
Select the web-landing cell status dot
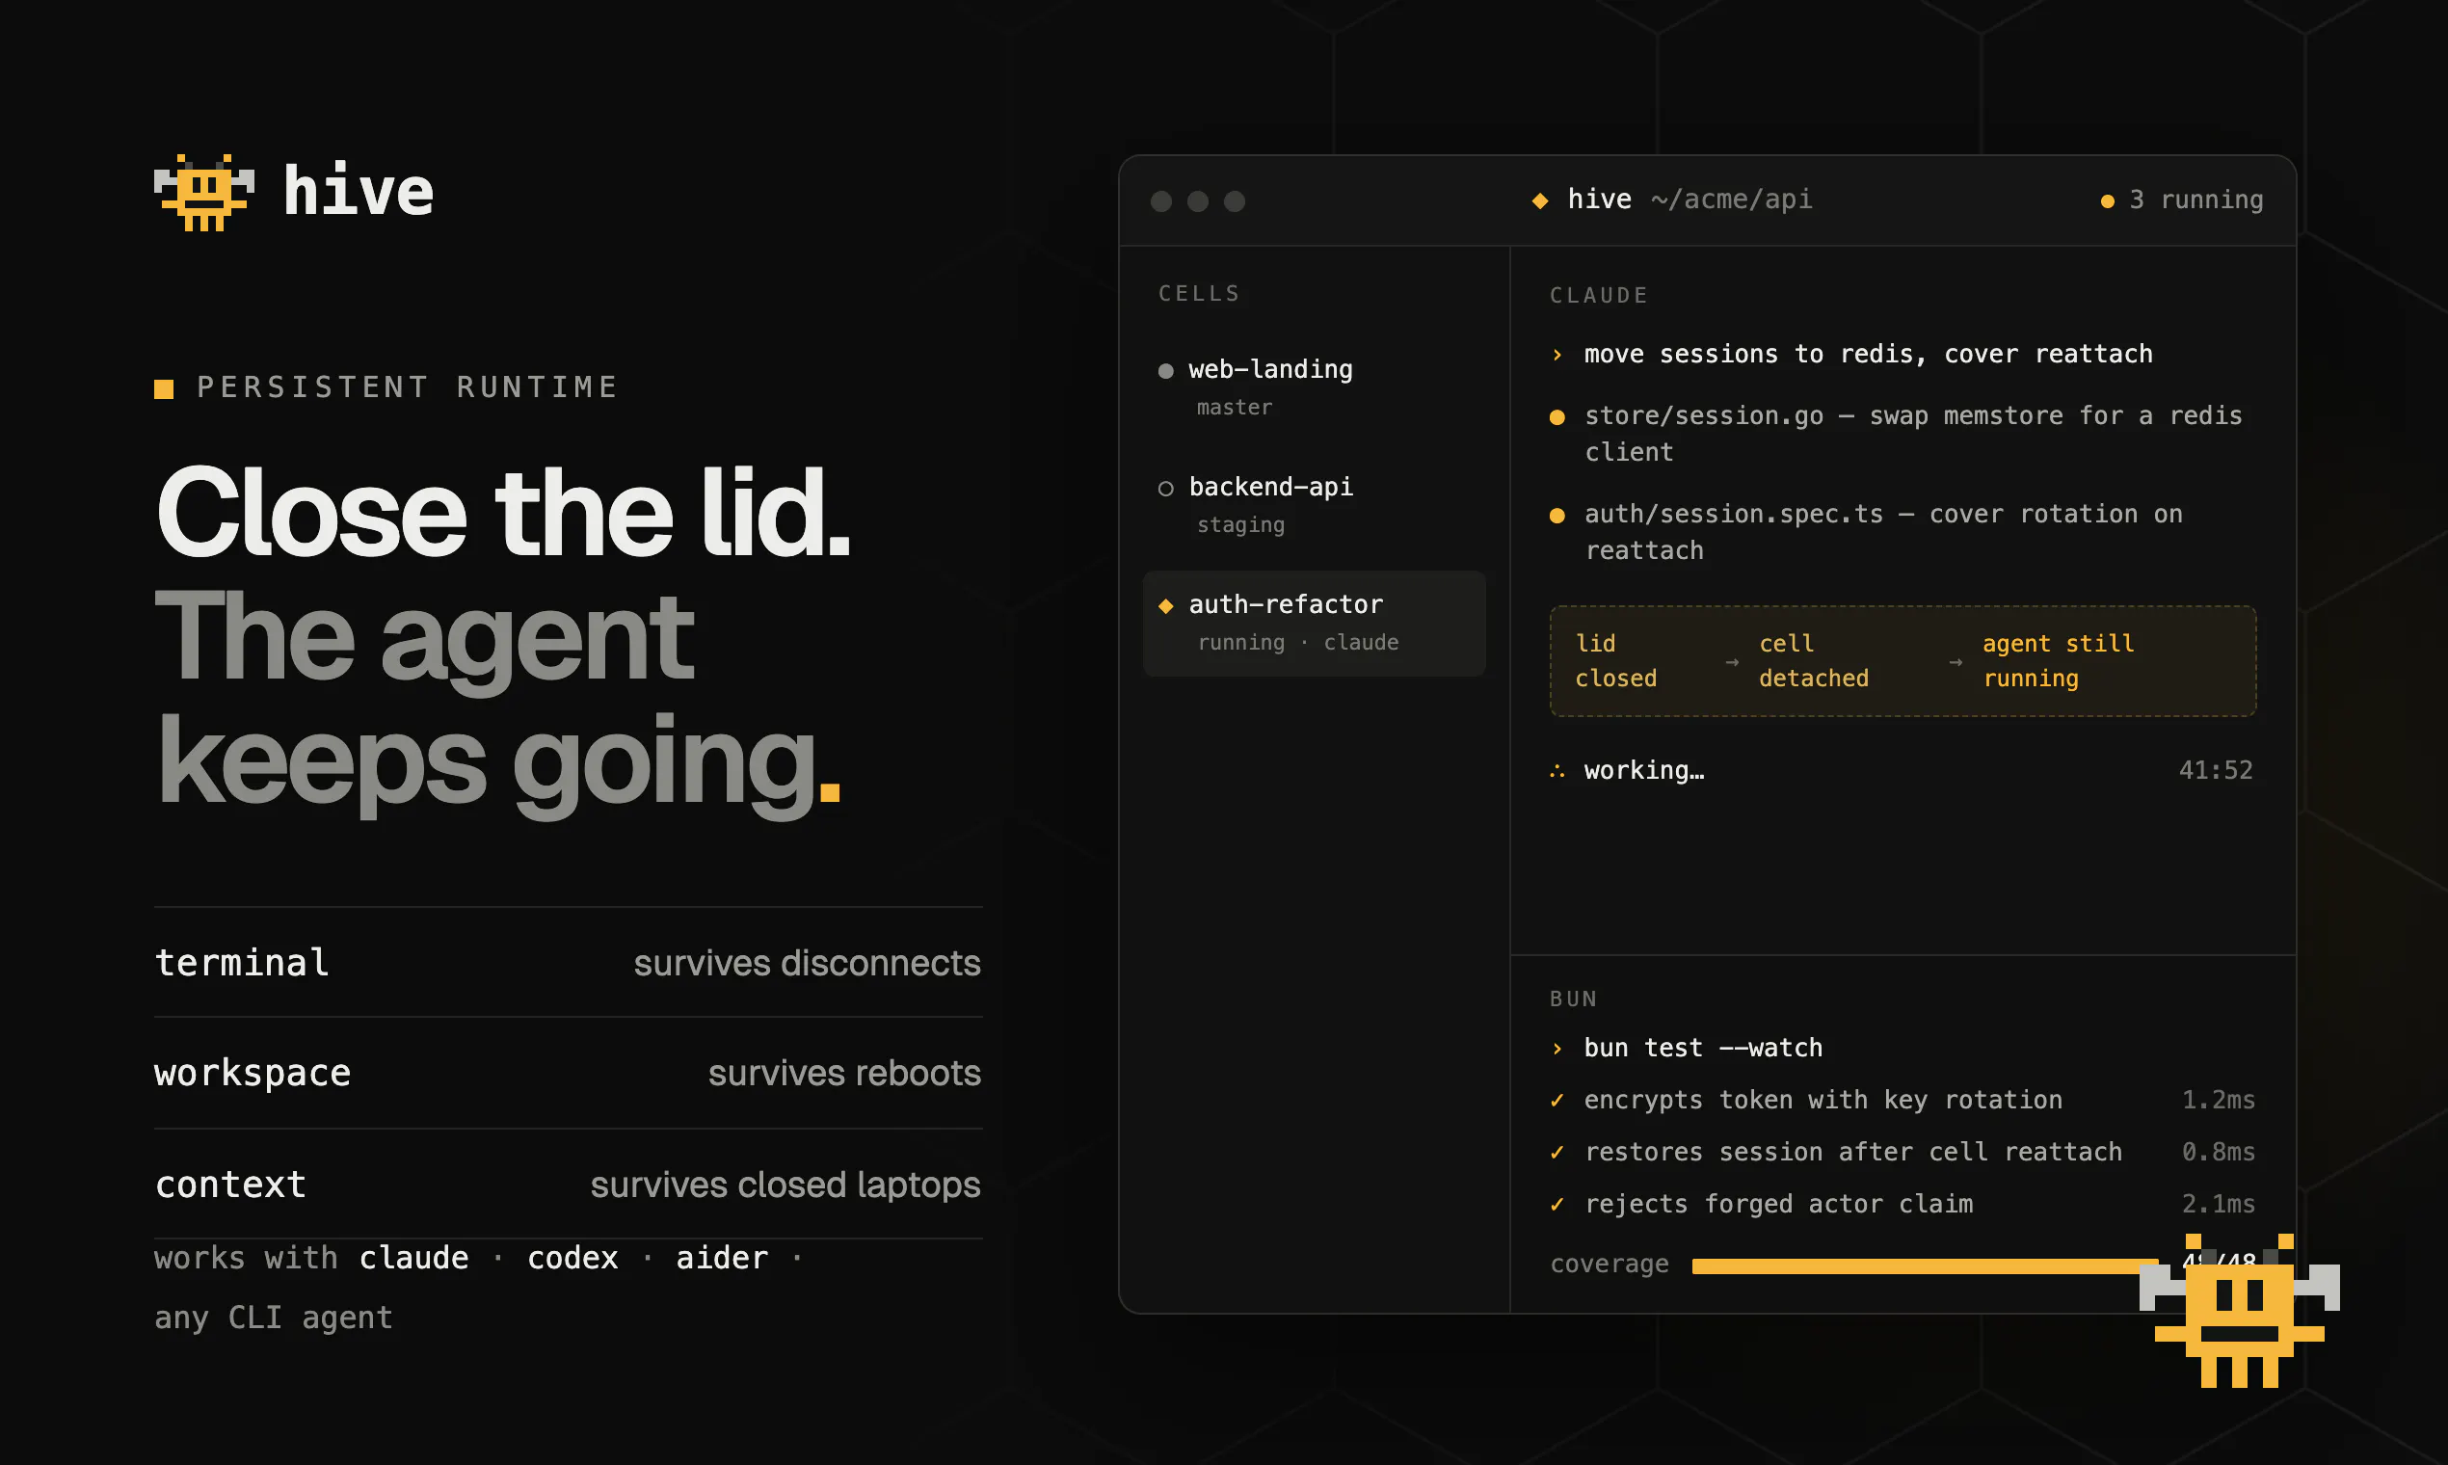pos(1166,371)
